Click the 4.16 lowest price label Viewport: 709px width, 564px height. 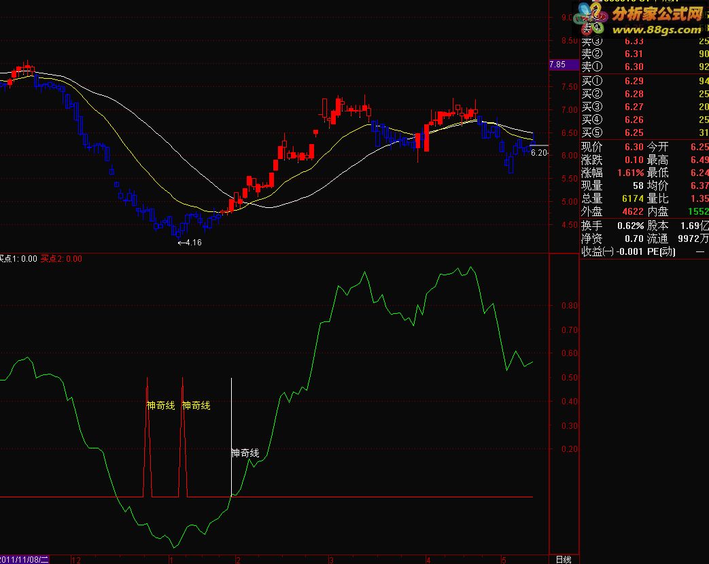click(x=190, y=243)
